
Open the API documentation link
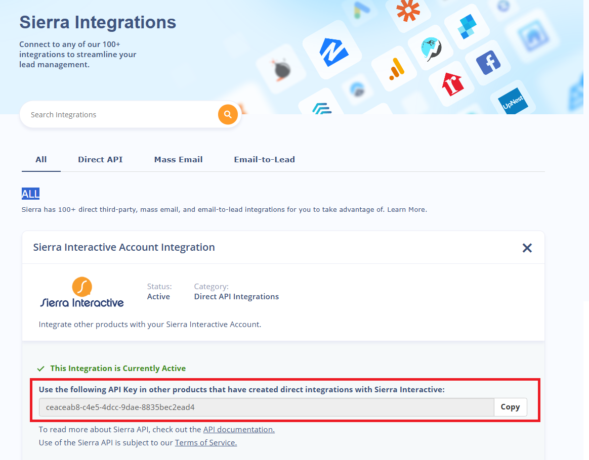pyautogui.click(x=239, y=430)
